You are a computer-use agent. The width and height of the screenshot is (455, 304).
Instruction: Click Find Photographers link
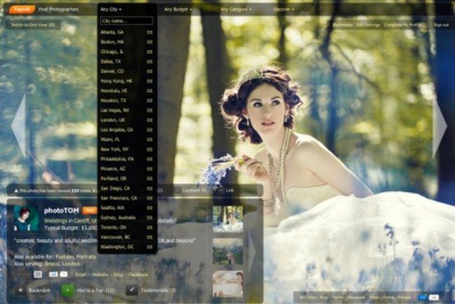(58, 9)
